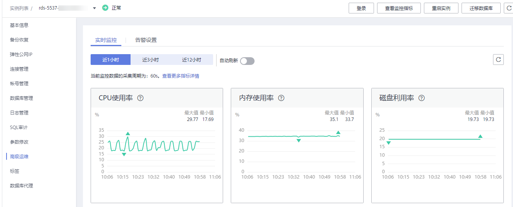The width and height of the screenshot is (513, 207).
Task: Open the 实时监控 tab
Action: (106, 40)
